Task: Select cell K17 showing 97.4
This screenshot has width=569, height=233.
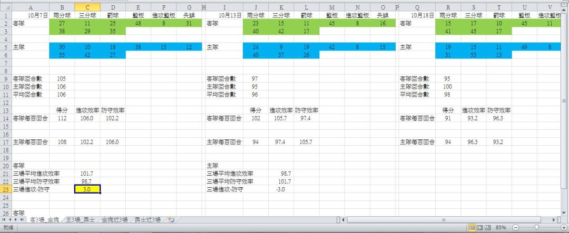Action: (281, 142)
